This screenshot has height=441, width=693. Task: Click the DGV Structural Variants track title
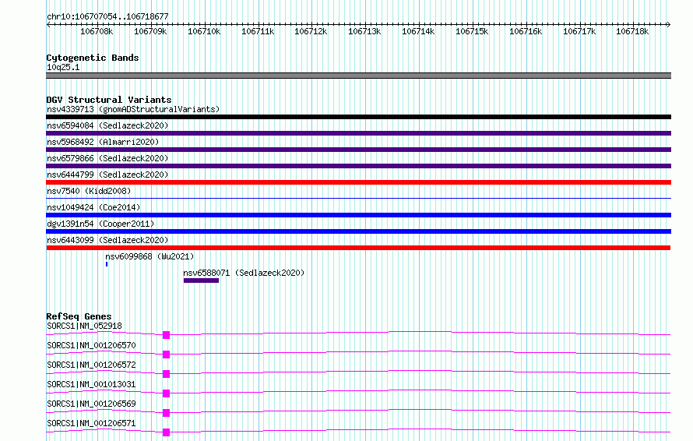click(x=109, y=100)
